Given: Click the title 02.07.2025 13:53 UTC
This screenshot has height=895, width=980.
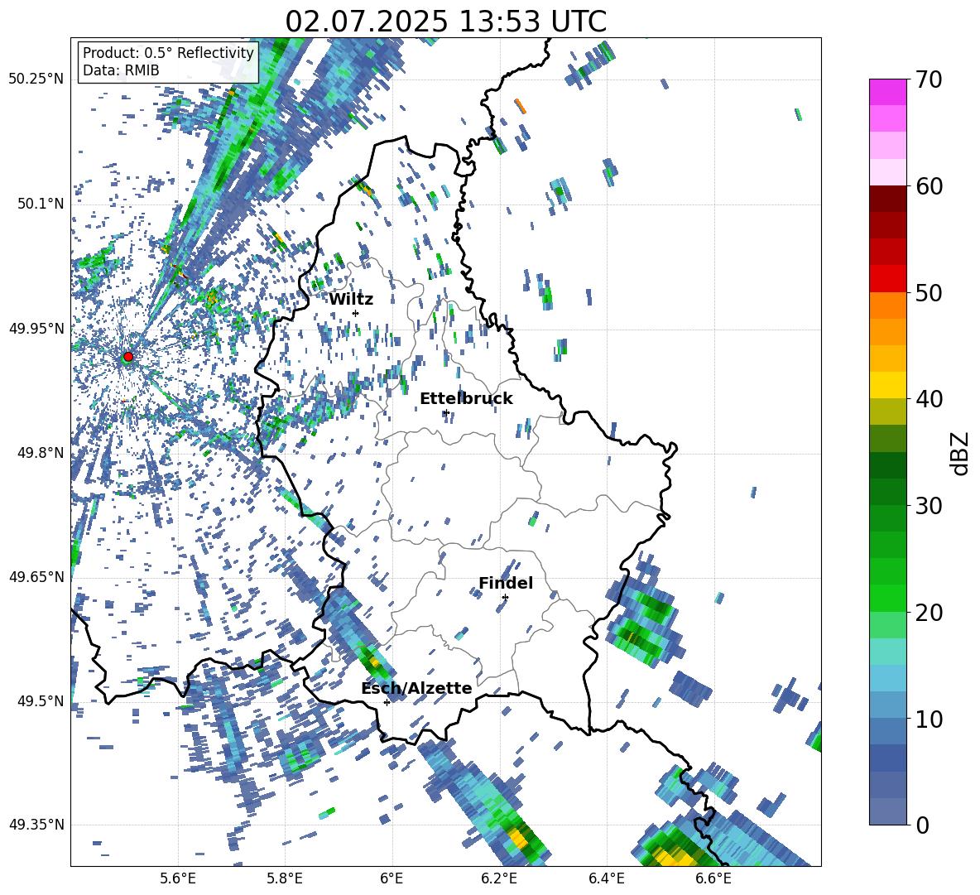Looking at the screenshot, I should coord(445,22).
